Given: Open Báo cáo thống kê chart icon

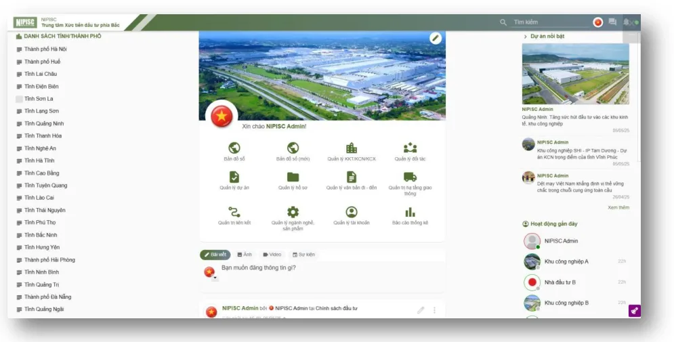Looking at the screenshot, I should pyautogui.click(x=410, y=212).
